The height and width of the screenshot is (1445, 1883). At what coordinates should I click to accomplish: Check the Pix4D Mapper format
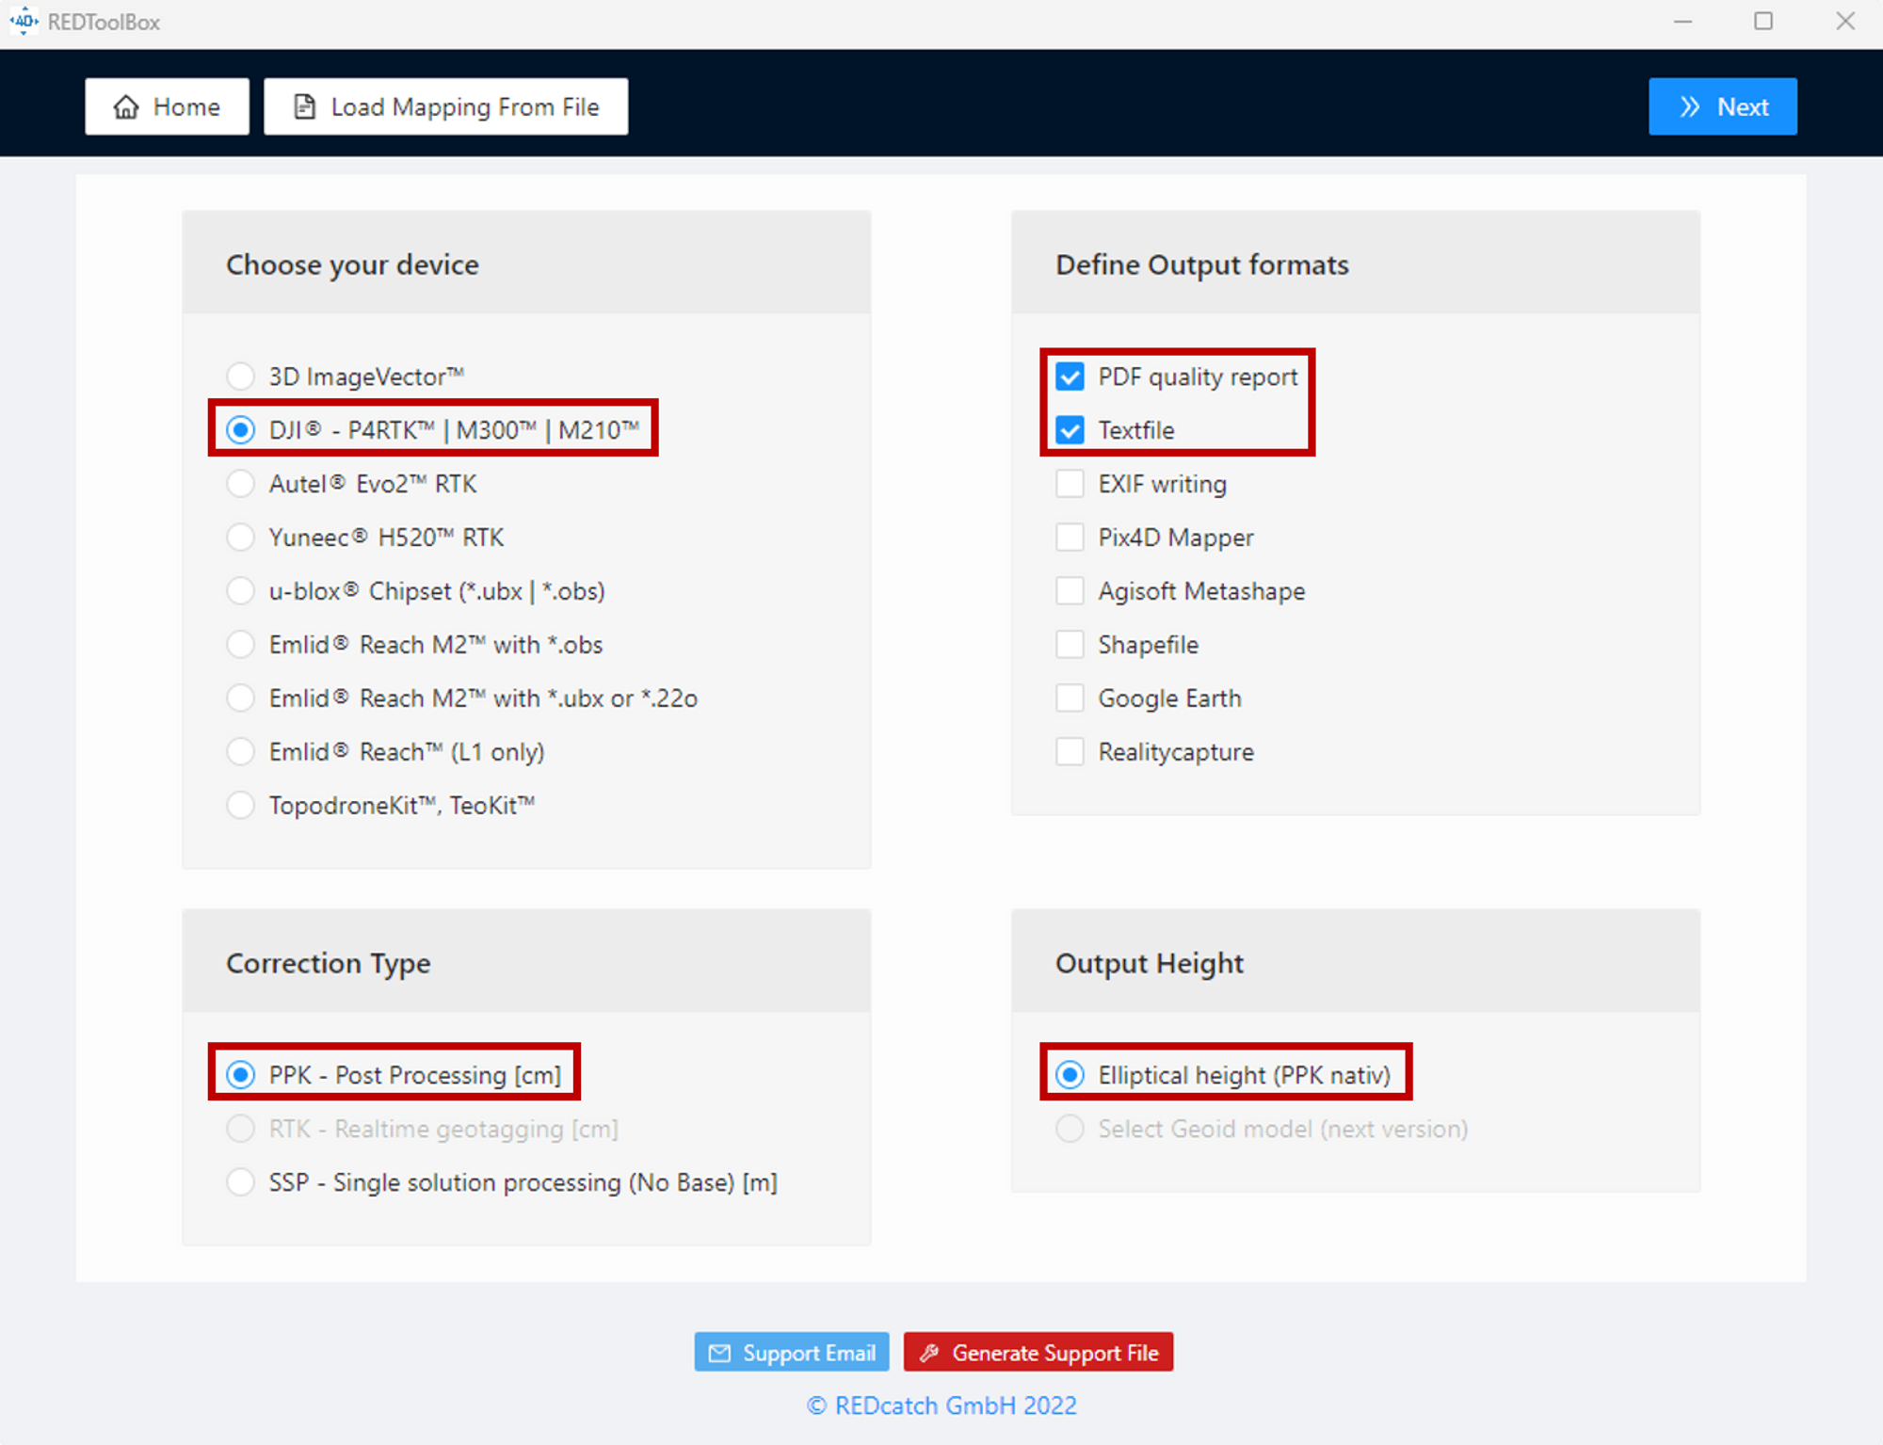[x=1070, y=537]
